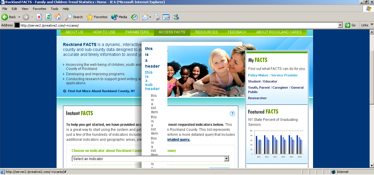Screen dimensions: 374x175
Task: Click the 'this is a header' popup text
Action: tap(152, 57)
